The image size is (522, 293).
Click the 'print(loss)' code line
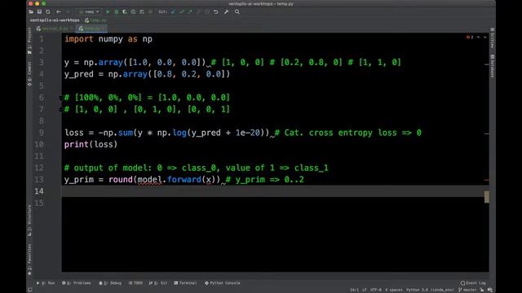click(91, 145)
